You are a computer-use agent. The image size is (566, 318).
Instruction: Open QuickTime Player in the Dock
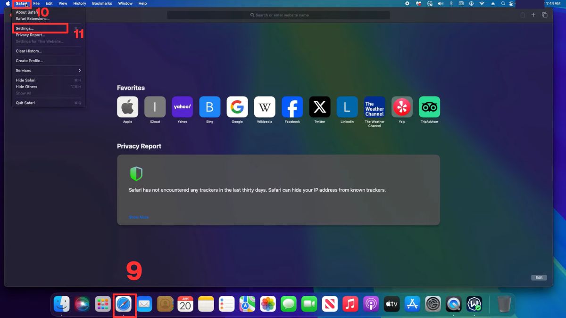click(x=454, y=304)
